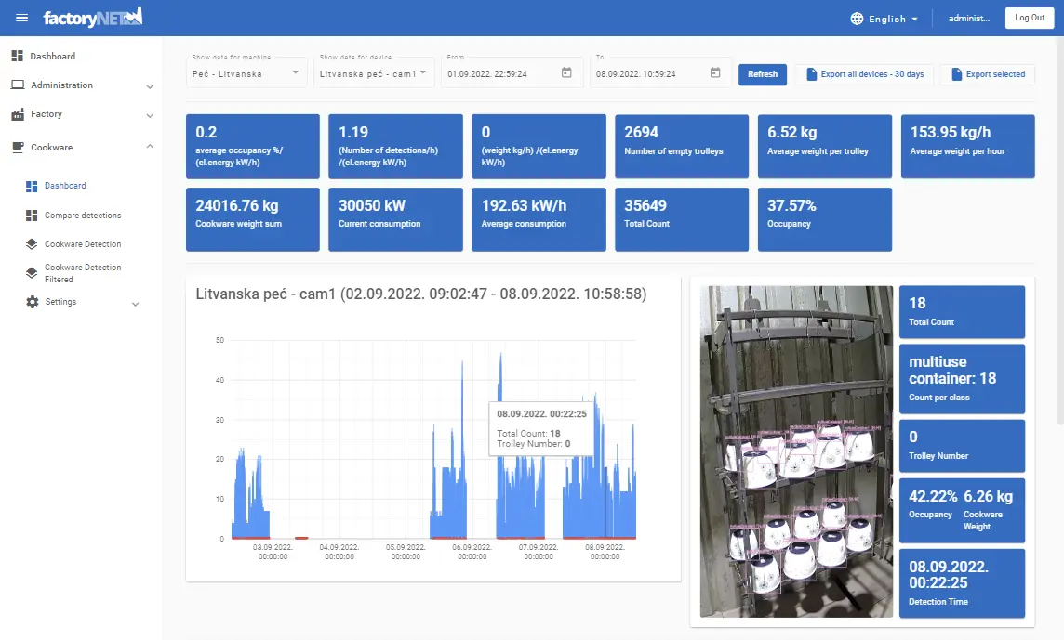The width and height of the screenshot is (1064, 640).
Task: Open the From date calendar picker
Action: pyautogui.click(x=566, y=72)
